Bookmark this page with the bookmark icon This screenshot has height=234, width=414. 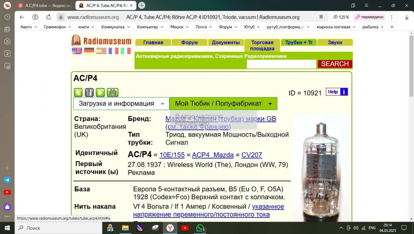(x=321, y=17)
